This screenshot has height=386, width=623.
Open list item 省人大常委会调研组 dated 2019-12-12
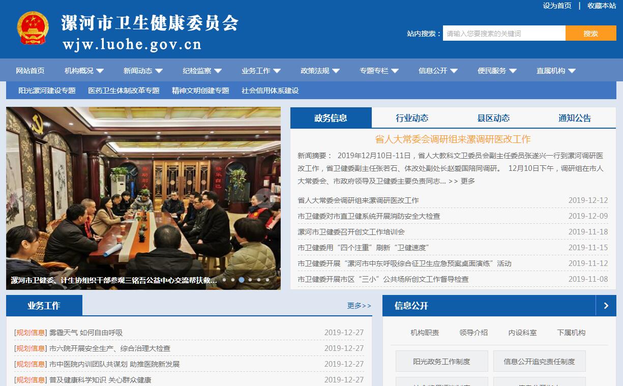pyautogui.click(x=359, y=200)
